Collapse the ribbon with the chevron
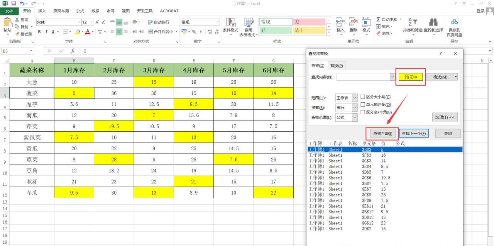The width and height of the screenshot is (494, 246). click(490, 42)
